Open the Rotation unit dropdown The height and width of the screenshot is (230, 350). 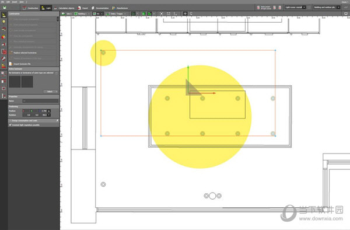(x=49, y=115)
